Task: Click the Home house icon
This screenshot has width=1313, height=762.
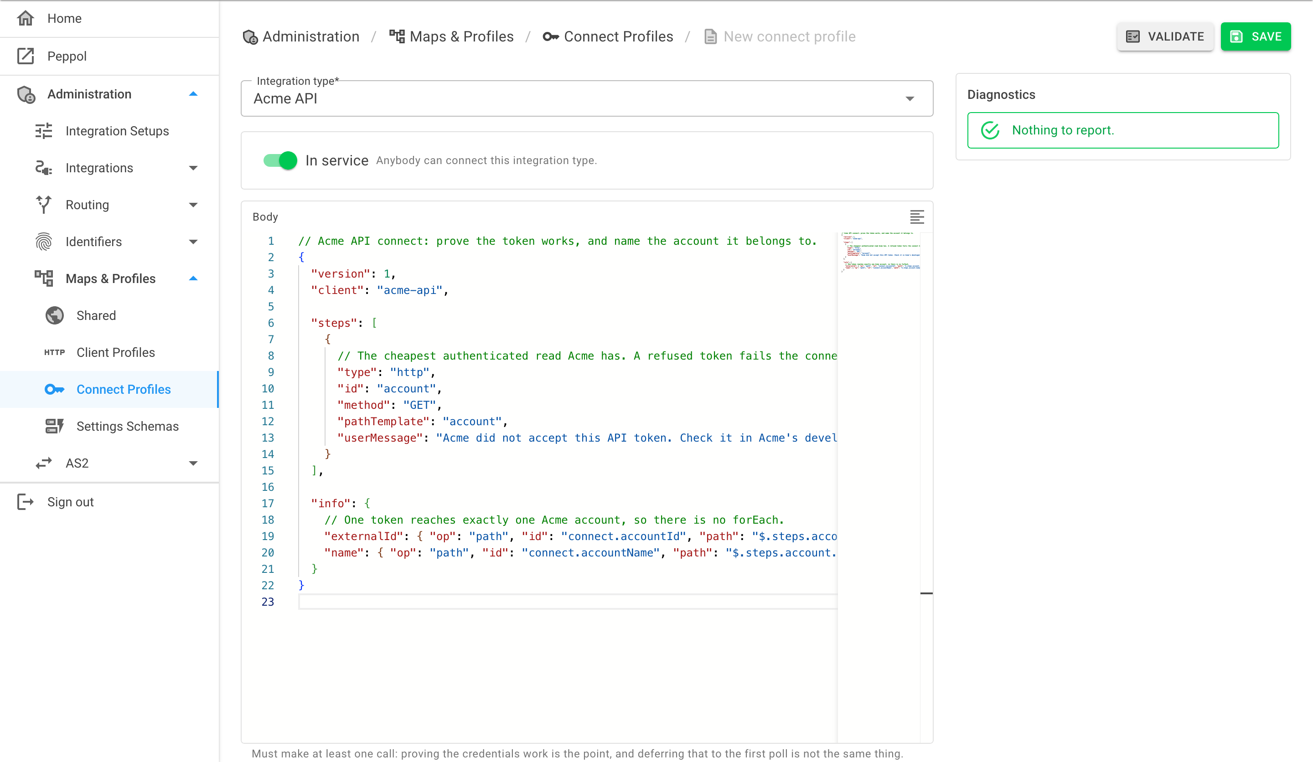Action: pyautogui.click(x=26, y=18)
